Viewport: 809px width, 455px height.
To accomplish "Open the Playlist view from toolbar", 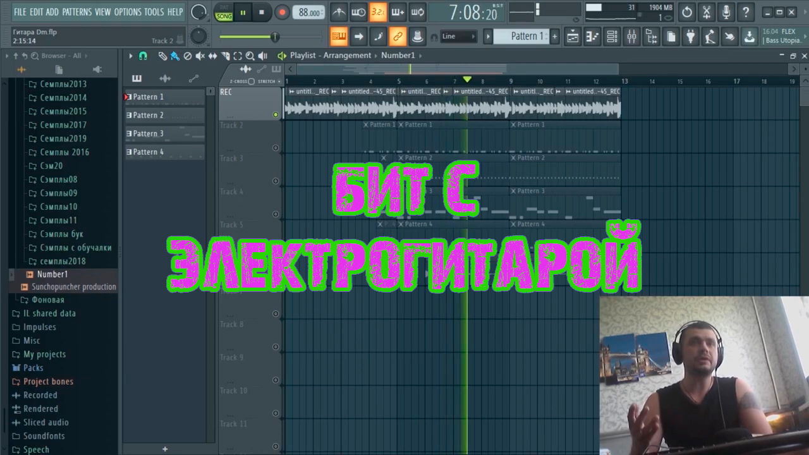I will point(572,37).
